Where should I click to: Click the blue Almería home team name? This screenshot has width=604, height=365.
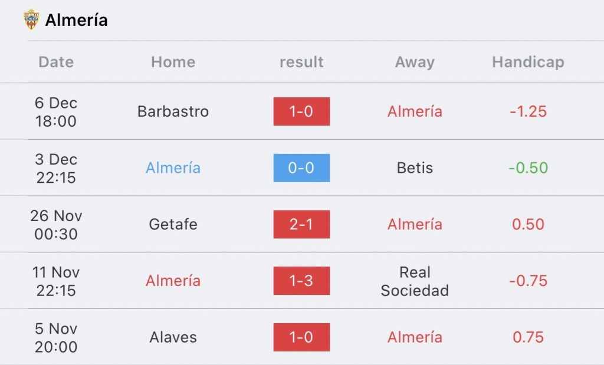tap(173, 168)
